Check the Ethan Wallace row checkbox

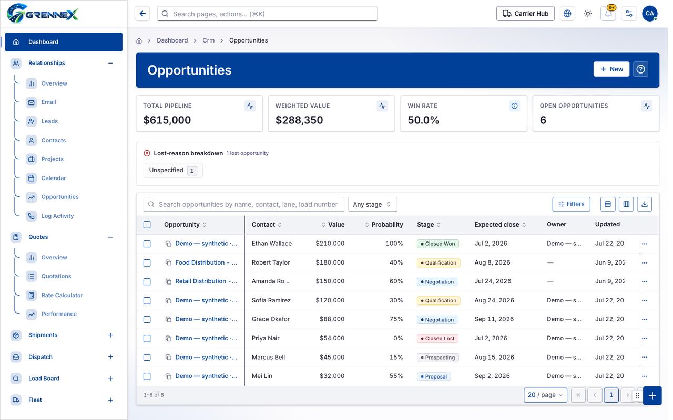coord(147,244)
